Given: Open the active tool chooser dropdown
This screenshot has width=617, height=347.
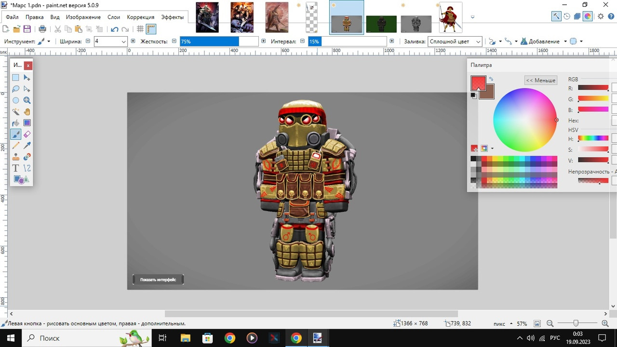Looking at the screenshot, I should [44, 41].
